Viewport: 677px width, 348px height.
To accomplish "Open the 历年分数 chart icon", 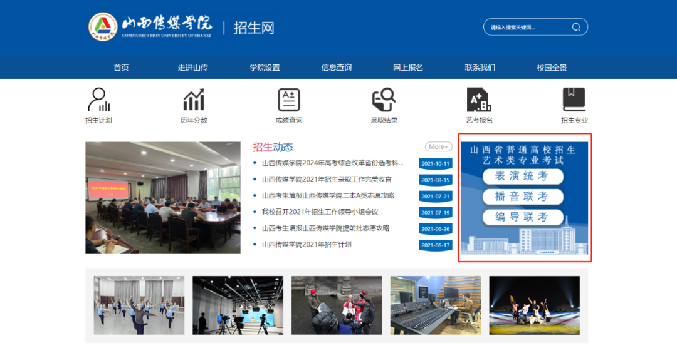I will pyautogui.click(x=194, y=100).
